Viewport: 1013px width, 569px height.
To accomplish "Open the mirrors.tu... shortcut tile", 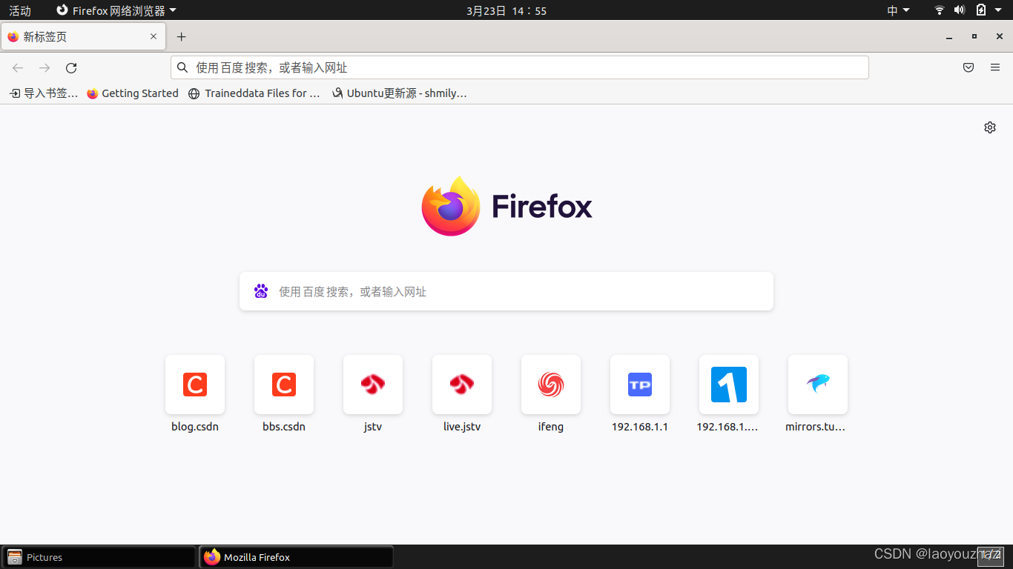I will (818, 385).
